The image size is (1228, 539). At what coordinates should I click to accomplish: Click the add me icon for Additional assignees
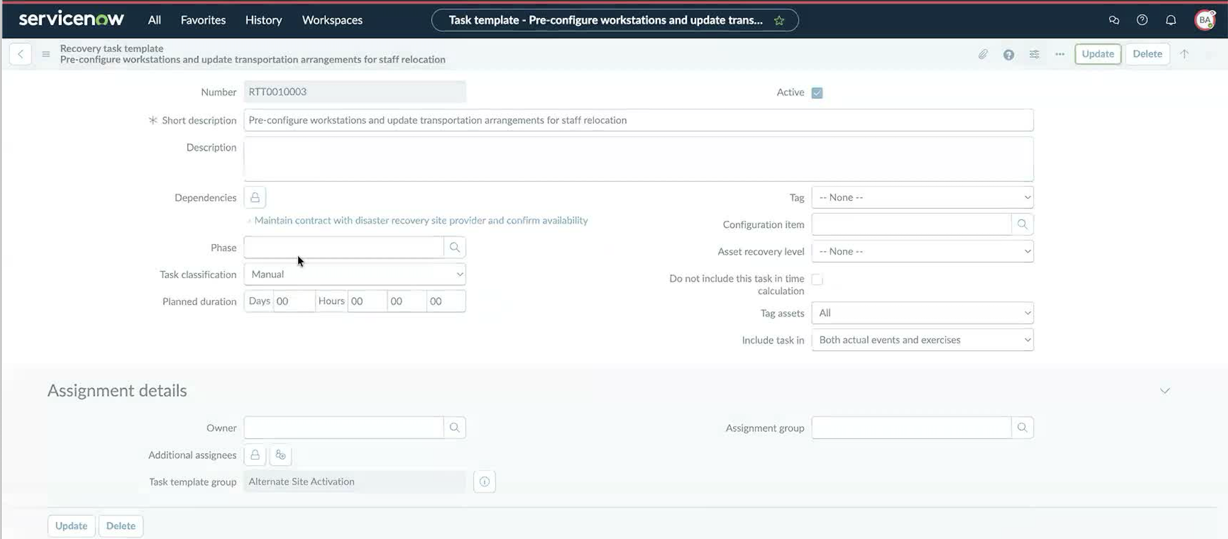pyautogui.click(x=280, y=455)
